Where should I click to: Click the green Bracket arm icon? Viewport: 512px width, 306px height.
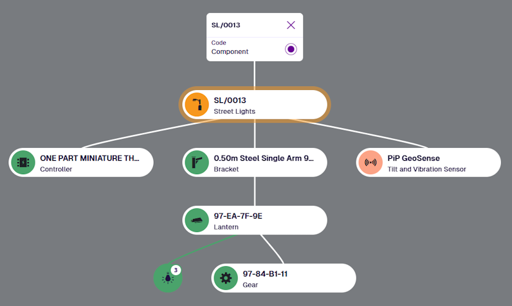click(197, 163)
